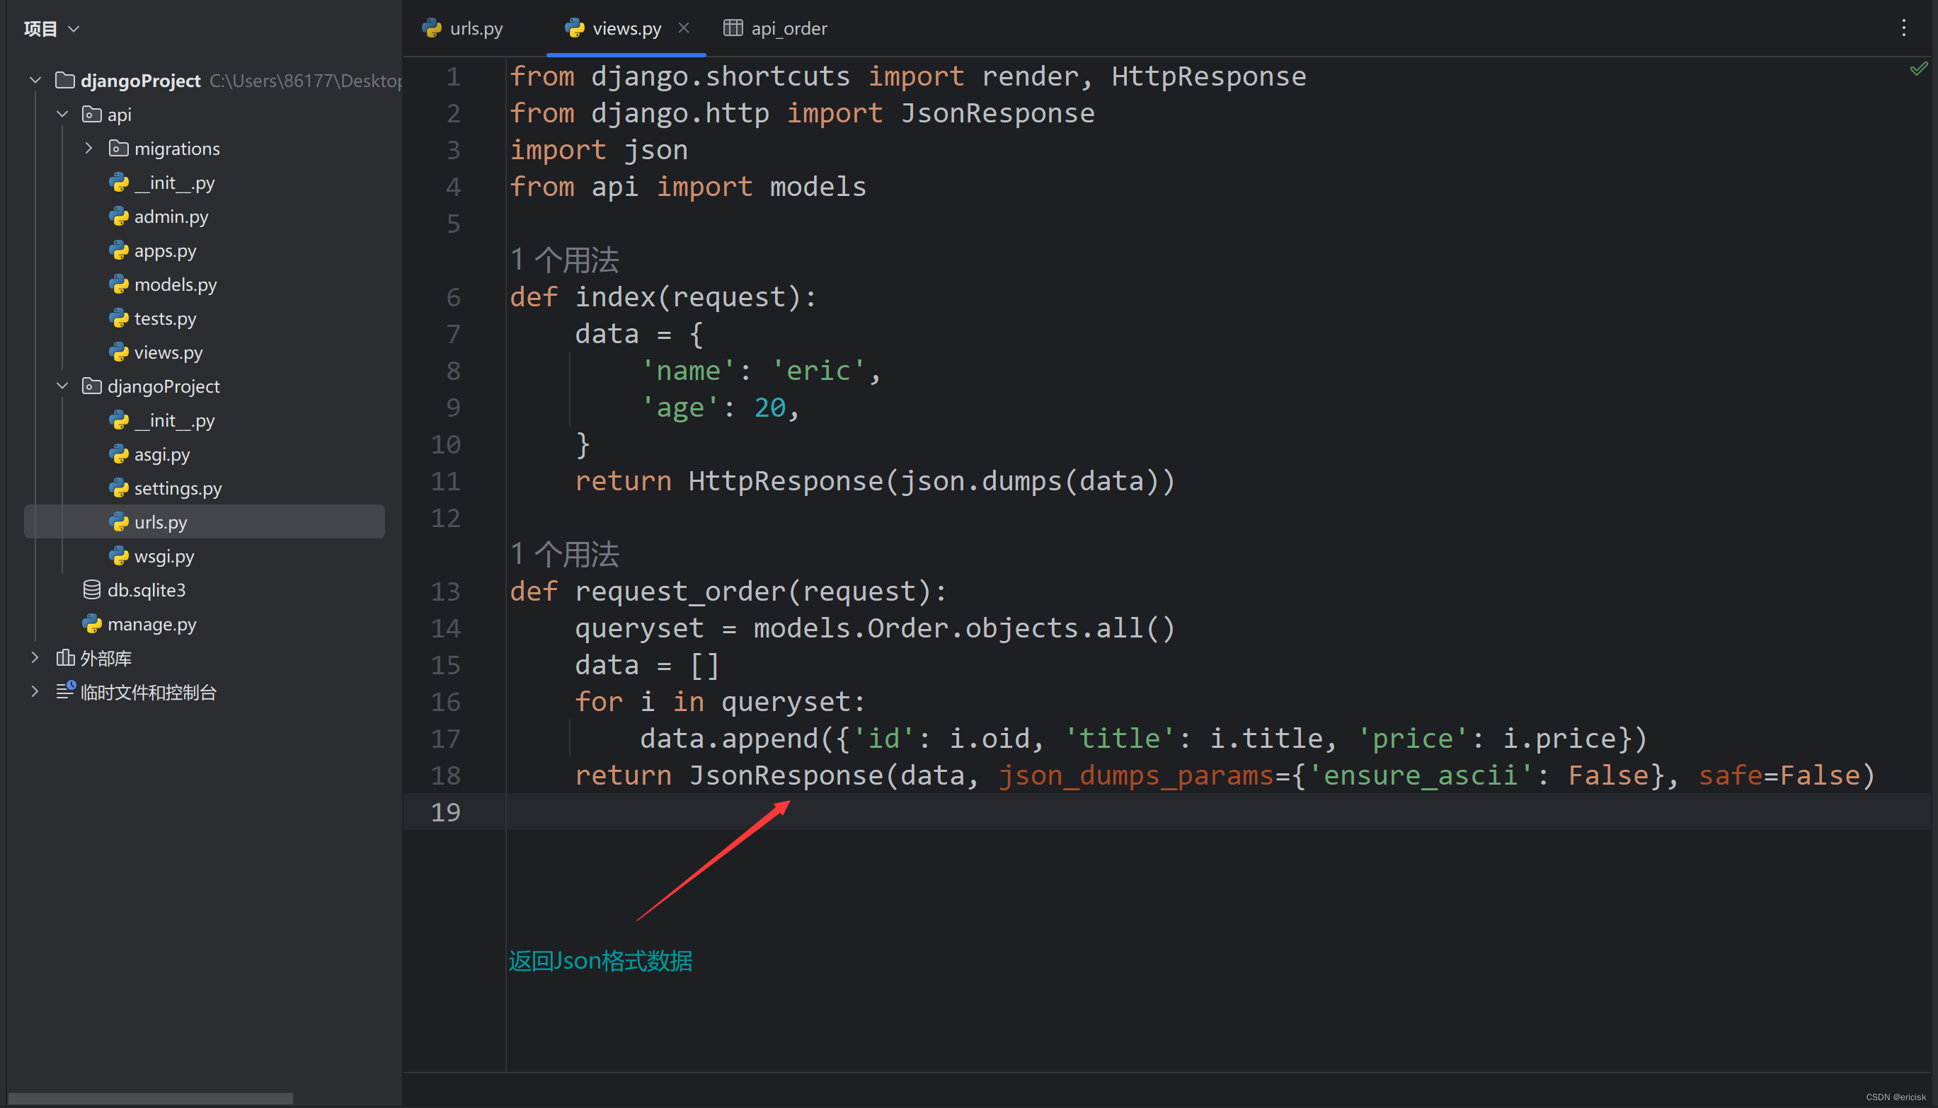Click the '1 个用法' hint above request_order

pos(564,555)
